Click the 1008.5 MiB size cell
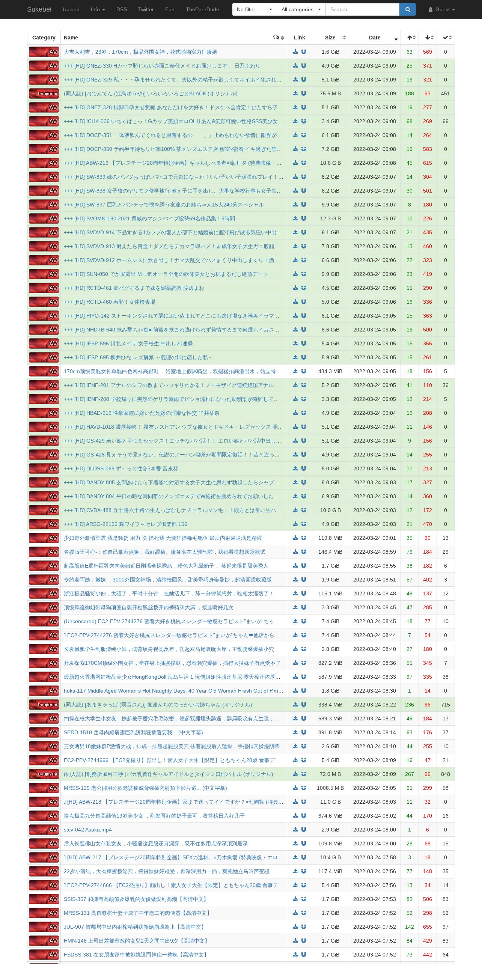Viewport: 482px width, 964px height. point(330,788)
